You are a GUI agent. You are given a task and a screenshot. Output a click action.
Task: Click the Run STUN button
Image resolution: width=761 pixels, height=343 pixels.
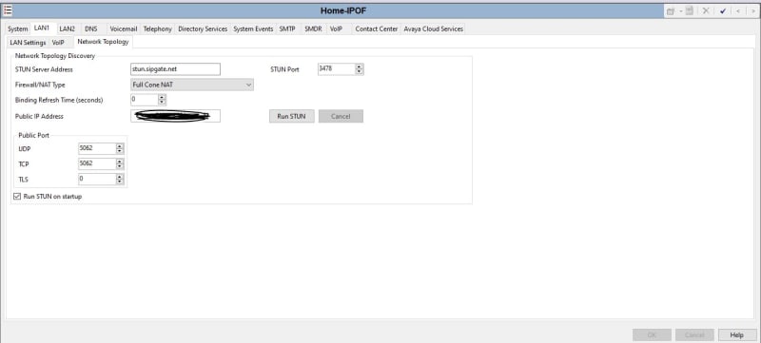pyautogui.click(x=292, y=116)
